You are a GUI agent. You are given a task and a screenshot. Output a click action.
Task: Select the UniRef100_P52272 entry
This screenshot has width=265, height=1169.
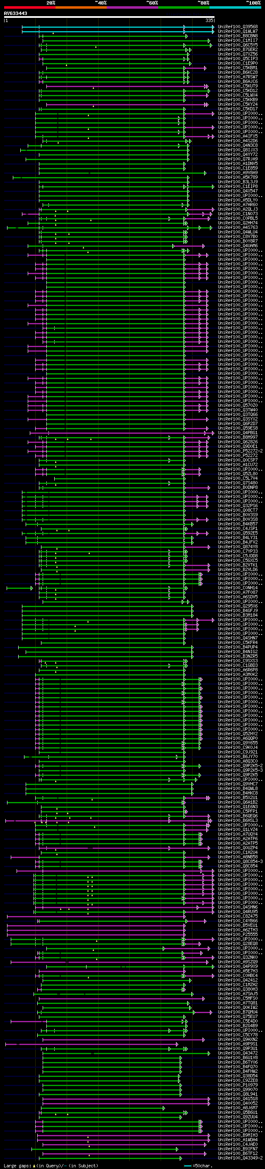tap(238, 456)
